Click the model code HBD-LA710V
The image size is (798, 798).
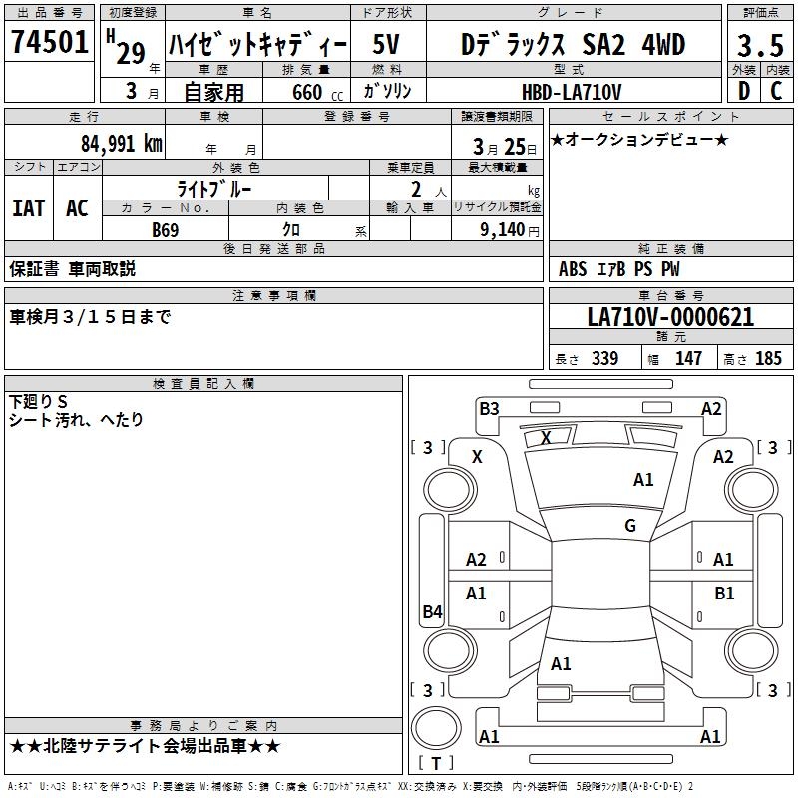[x=572, y=92]
